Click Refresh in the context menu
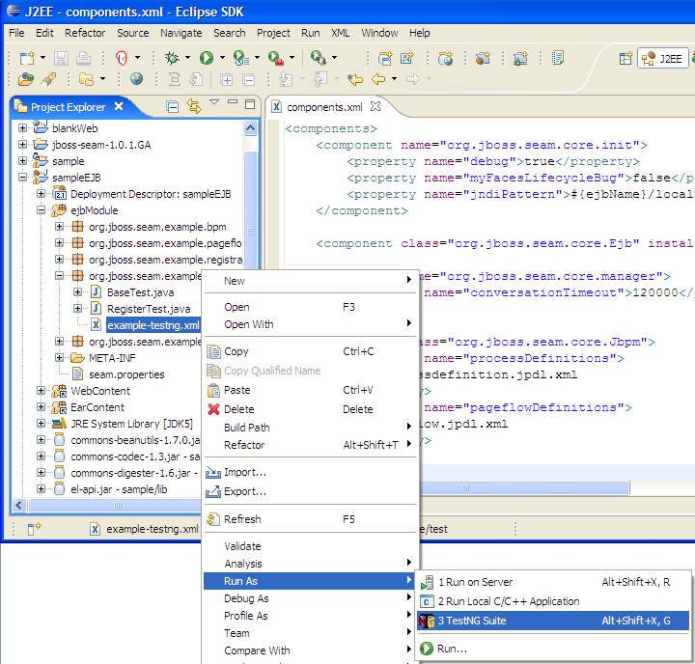The width and height of the screenshot is (695, 664). point(310,519)
